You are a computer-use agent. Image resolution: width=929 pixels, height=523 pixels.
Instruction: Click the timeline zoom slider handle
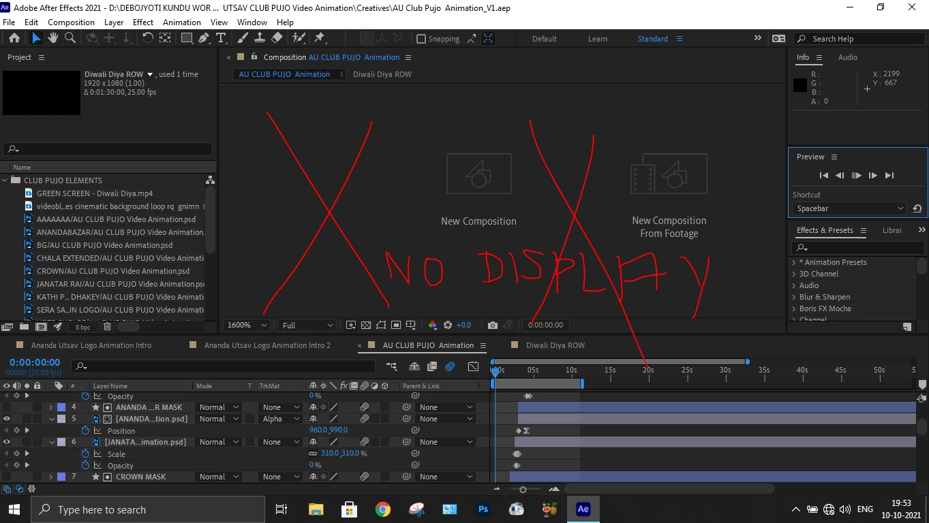click(523, 489)
